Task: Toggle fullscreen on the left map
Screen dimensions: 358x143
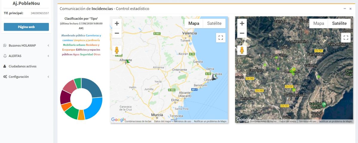Action: (221, 38)
